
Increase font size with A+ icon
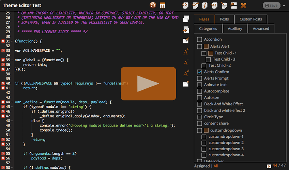[186, 52]
